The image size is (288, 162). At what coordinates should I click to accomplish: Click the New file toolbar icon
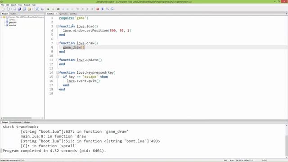click(3, 9)
